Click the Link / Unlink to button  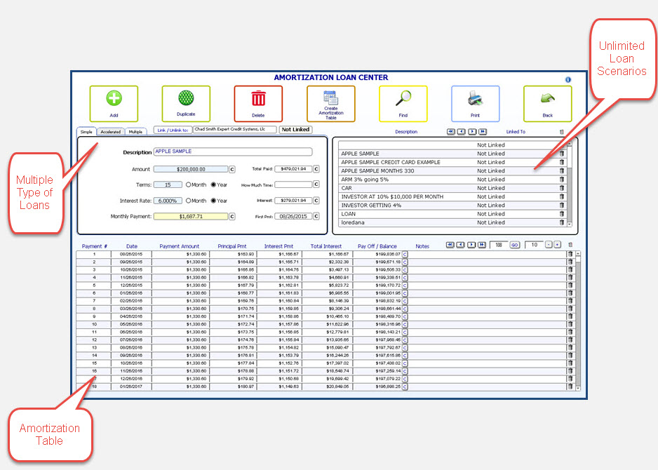(x=171, y=130)
